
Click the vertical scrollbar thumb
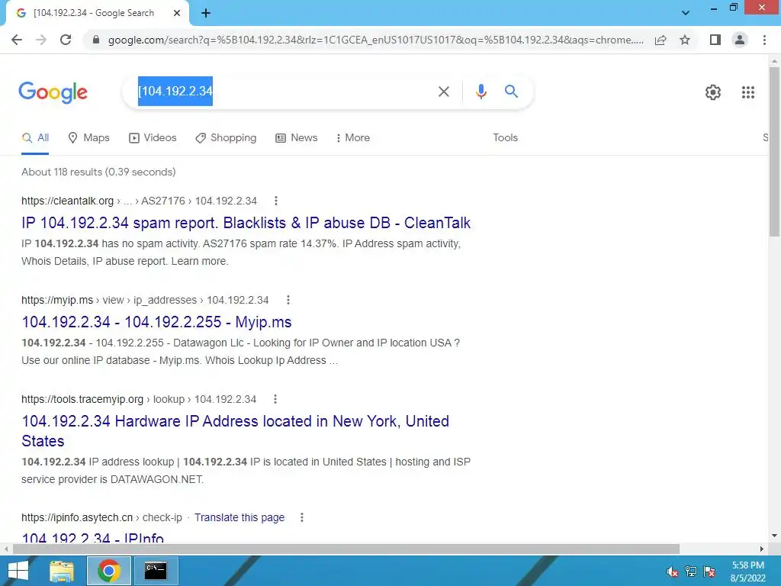[x=774, y=151]
